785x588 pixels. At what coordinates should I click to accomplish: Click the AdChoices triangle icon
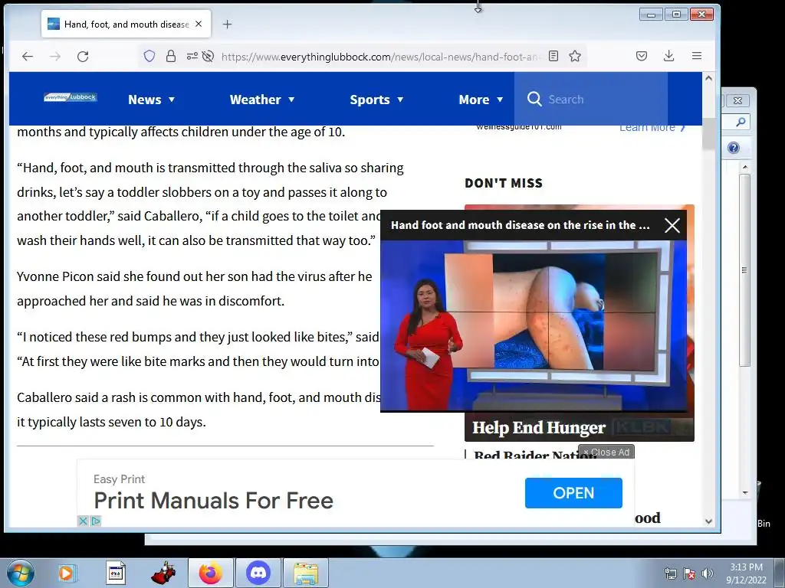[96, 521]
